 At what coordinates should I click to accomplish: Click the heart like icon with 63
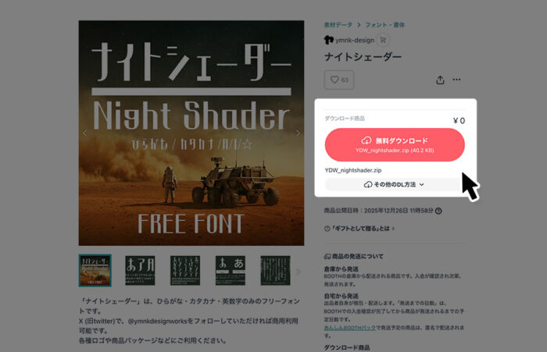pos(339,80)
